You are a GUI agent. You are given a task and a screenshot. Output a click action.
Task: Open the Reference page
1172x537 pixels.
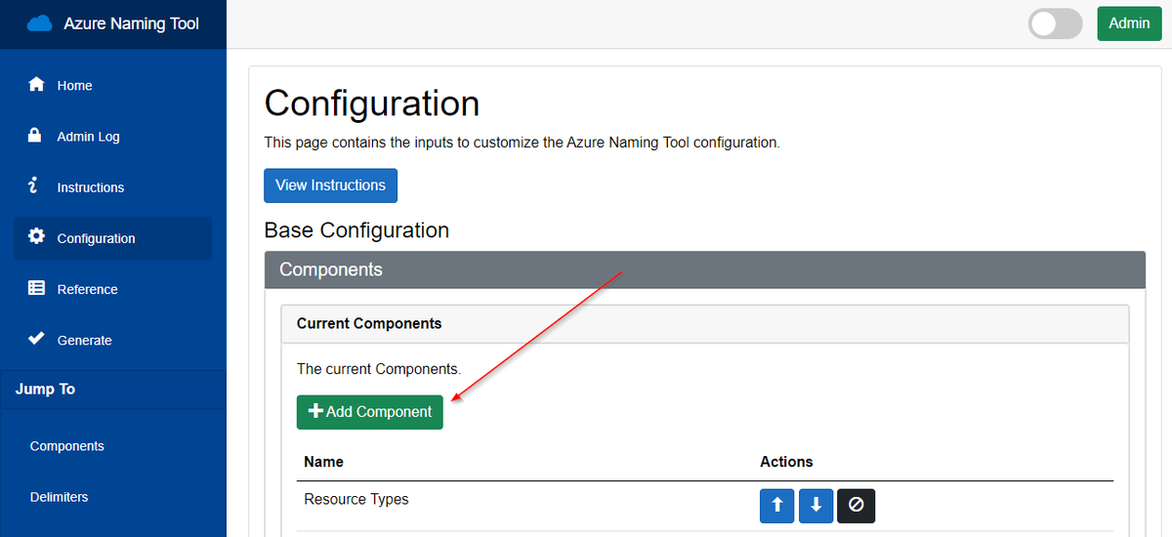(112, 289)
